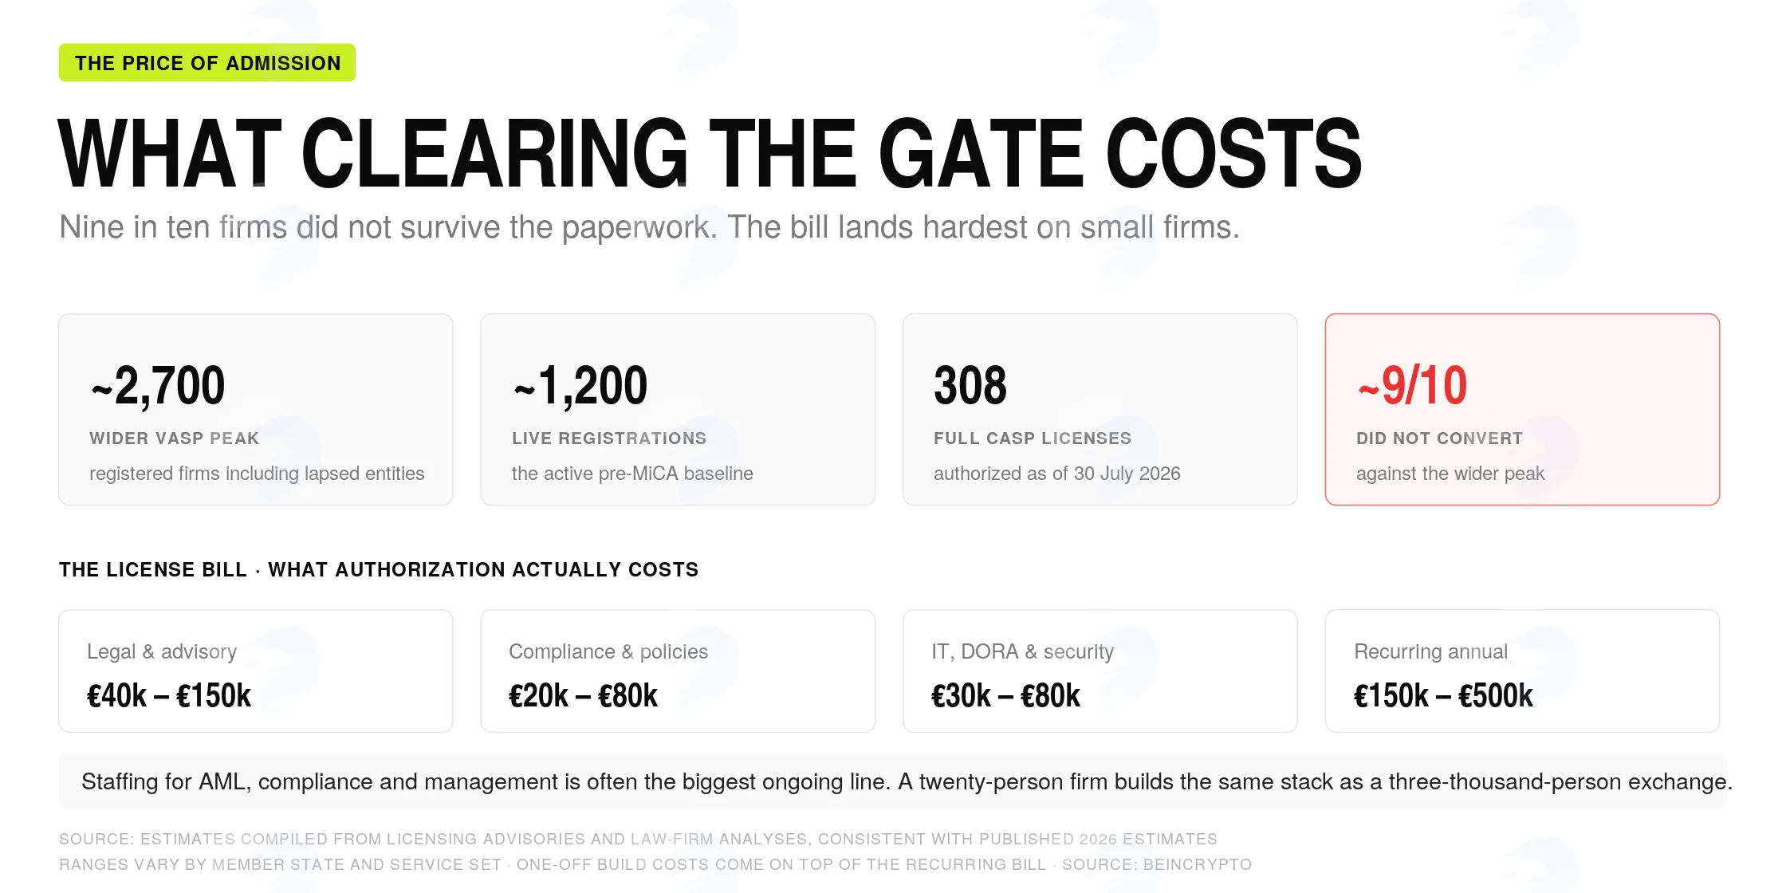The width and height of the screenshot is (1786, 893).
Task: Select the Recurring annual cost card
Action: click(1522, 671)
